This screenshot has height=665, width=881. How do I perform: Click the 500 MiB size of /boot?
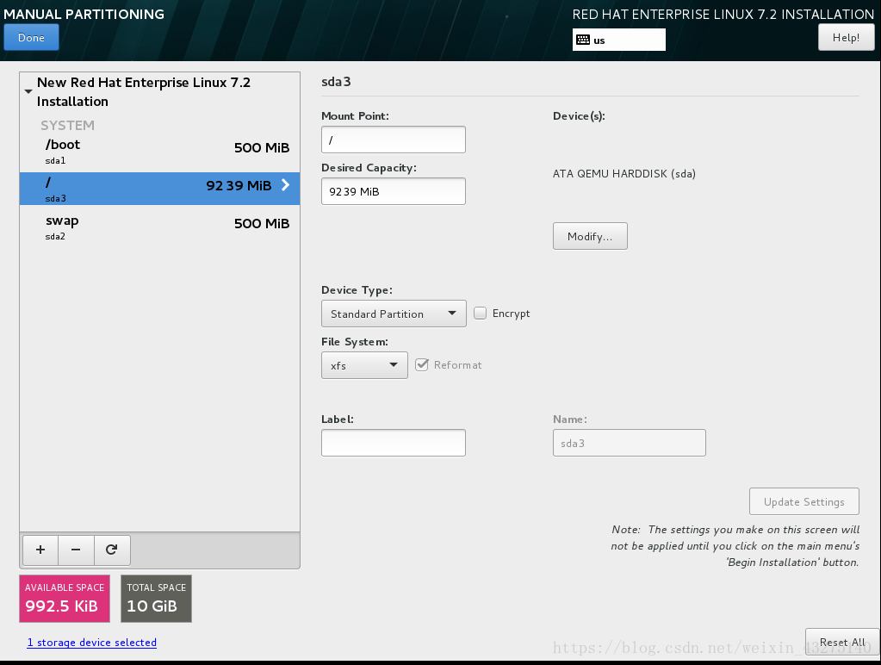click(x=262, y=148)
